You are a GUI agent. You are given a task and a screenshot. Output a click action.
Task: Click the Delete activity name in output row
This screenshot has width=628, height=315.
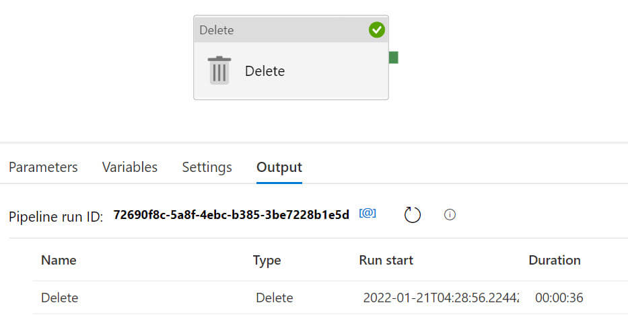(60, 298)
